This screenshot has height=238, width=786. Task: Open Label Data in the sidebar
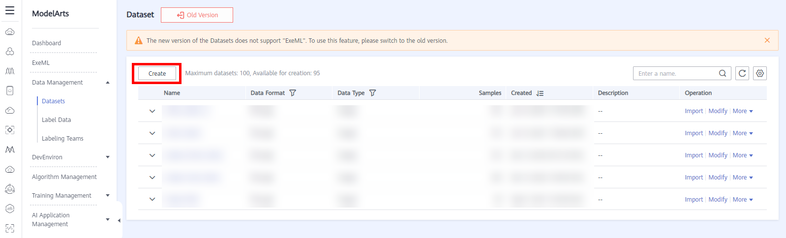[56, 120]
